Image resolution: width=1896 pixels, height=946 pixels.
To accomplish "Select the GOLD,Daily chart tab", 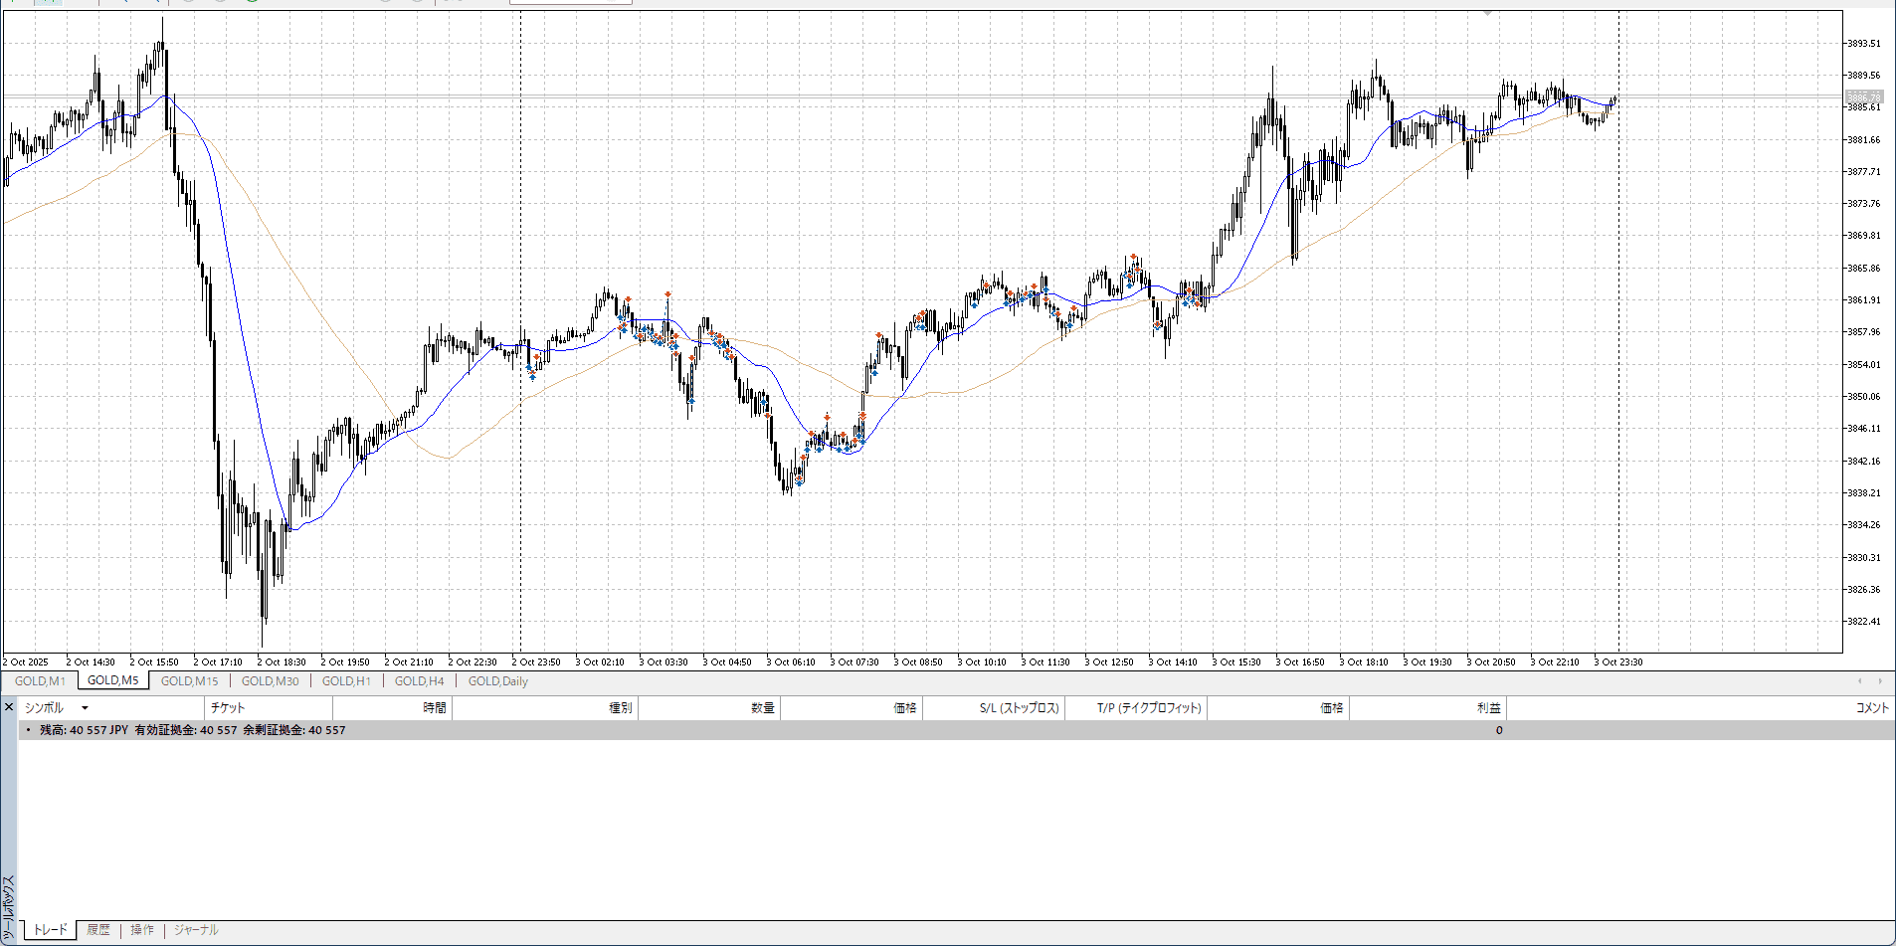I will [x=497, y=681].
